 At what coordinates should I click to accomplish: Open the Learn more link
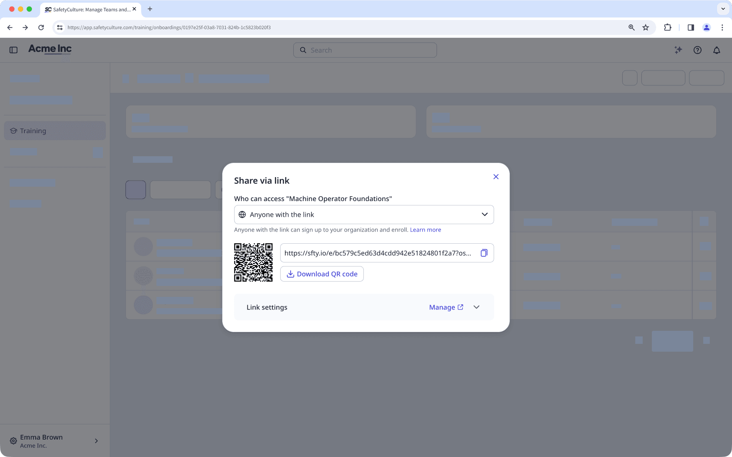(x=425, y=229)
